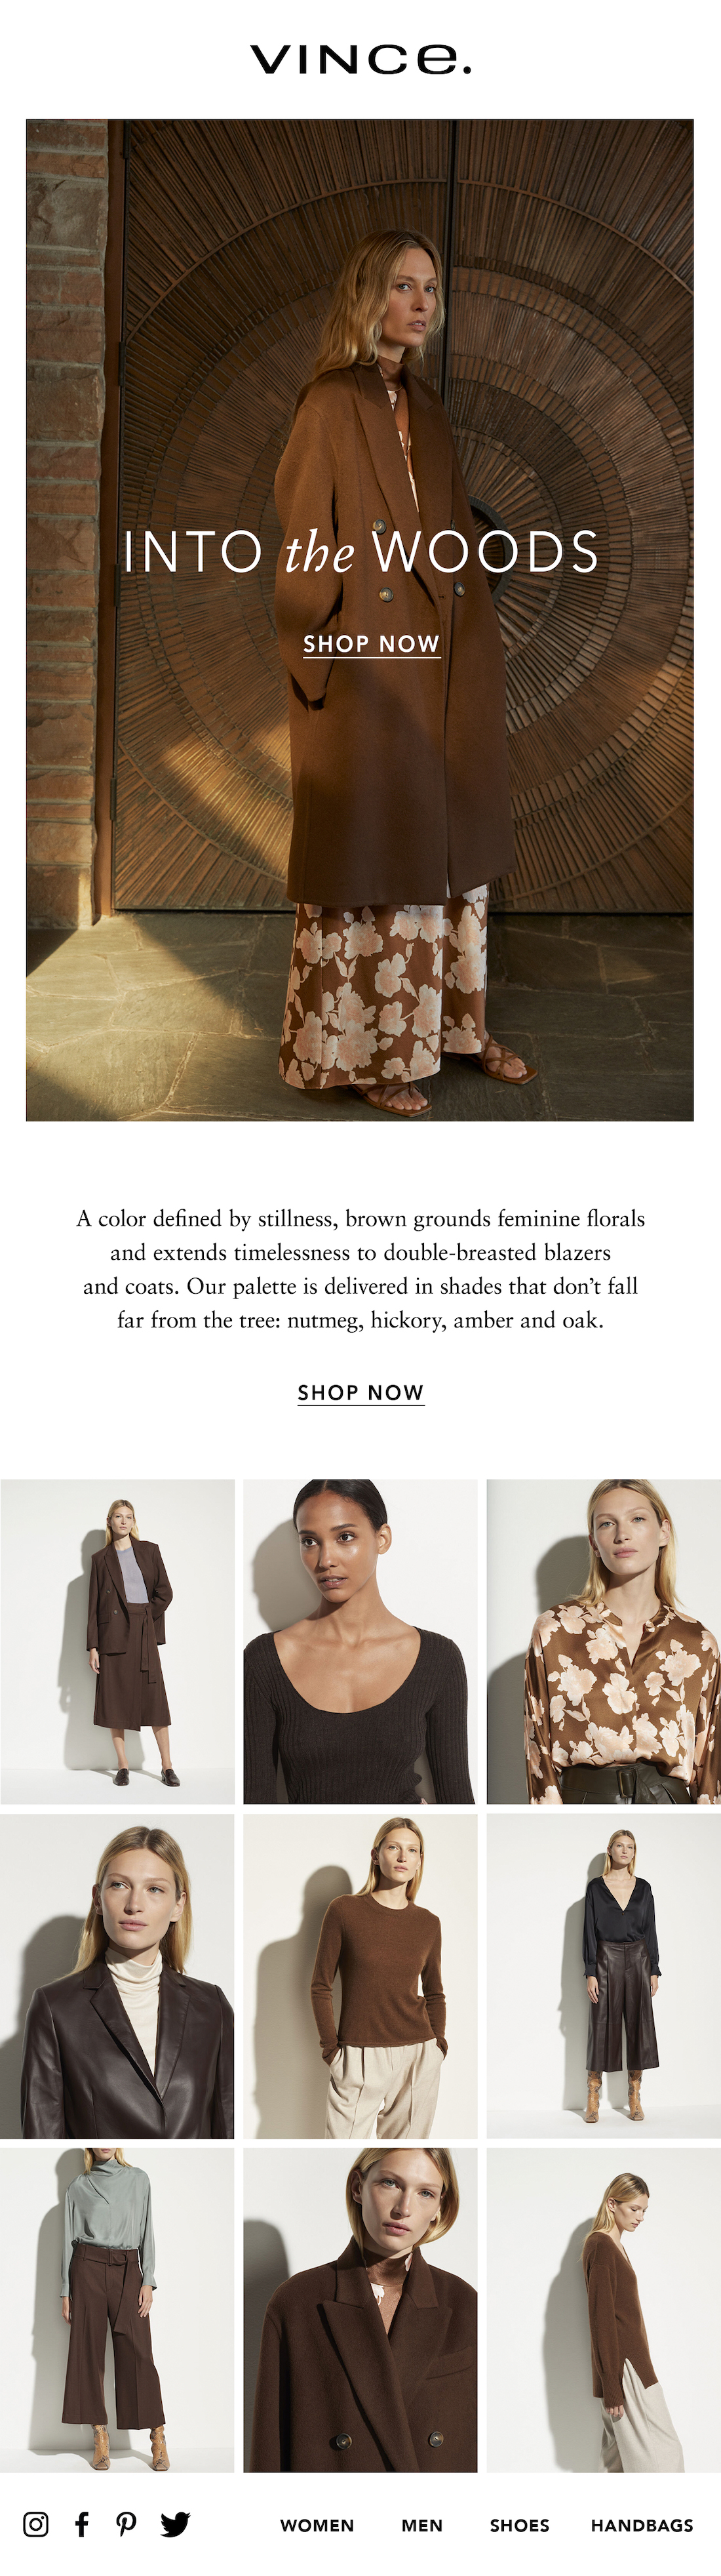Click the Vince logo at top
The image size is (721, 2576).
[x=360, y=59]
